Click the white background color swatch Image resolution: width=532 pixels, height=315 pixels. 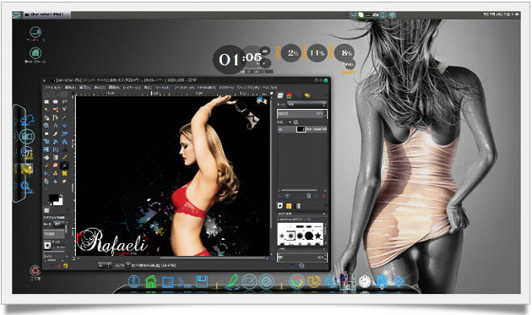(61, 203)
